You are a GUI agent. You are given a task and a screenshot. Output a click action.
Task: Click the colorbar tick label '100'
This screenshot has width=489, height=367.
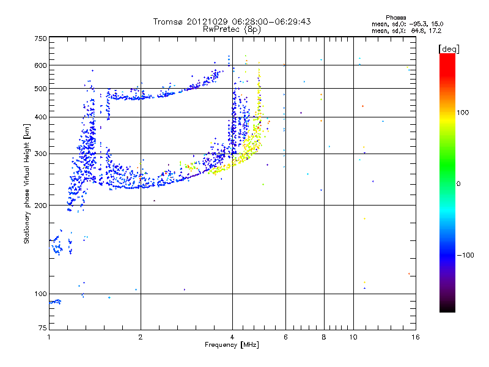[x=463, y=113]
